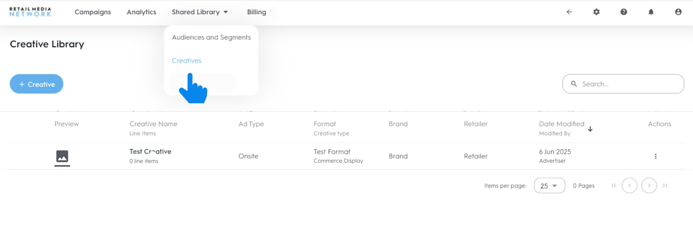Go to the next page
693x240 pixels.
(x=649, y=185)
